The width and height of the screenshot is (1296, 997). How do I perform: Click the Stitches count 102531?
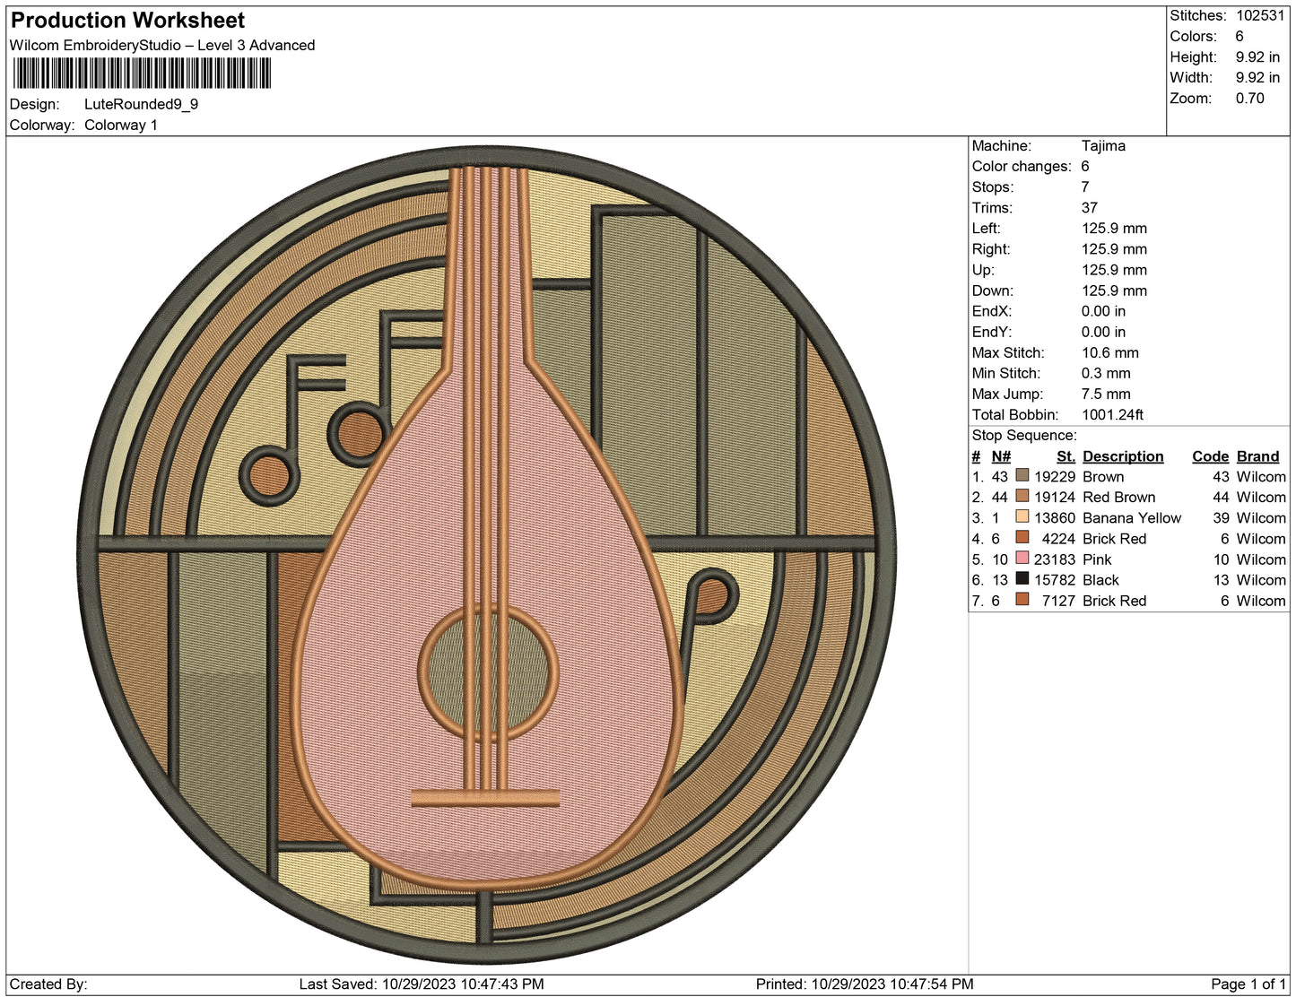pyautogui.click(x=1259, y=15)
